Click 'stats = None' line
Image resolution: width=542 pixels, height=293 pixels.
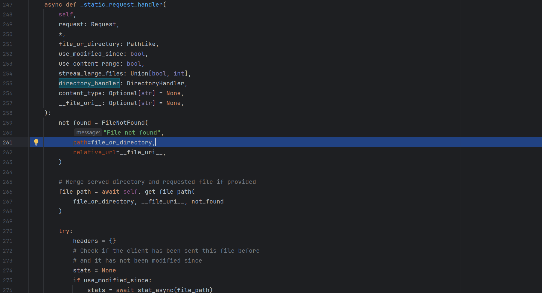95,270
